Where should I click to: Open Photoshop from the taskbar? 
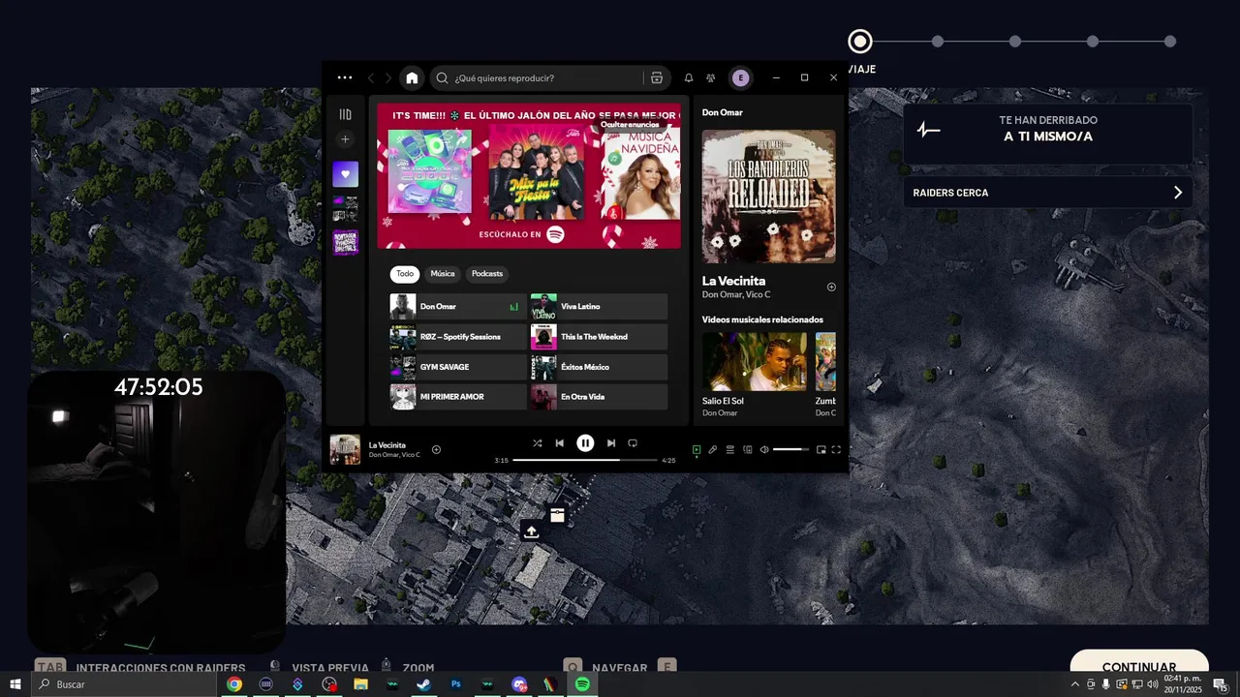point(455,684)
